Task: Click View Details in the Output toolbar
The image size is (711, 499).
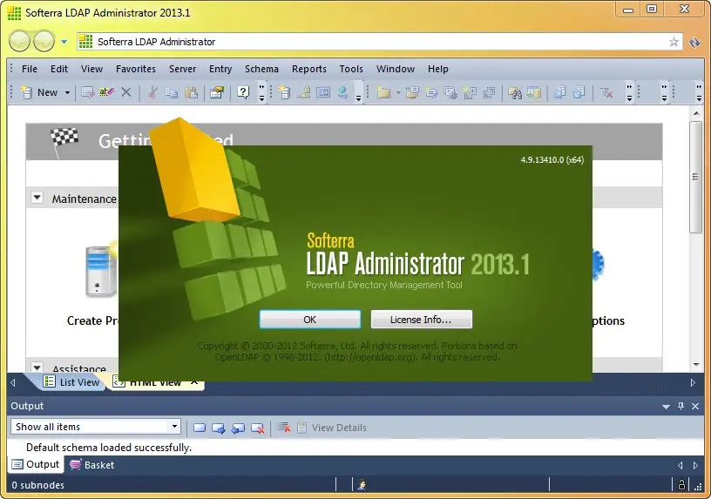Action: click(332, 428)
